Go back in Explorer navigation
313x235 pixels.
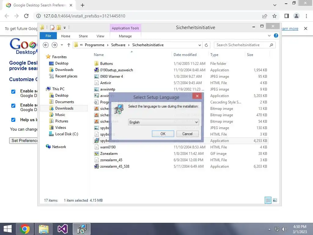click(46, 45)
